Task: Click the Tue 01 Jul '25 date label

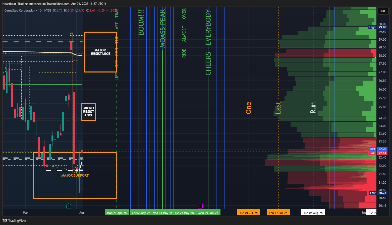Action: (248, 212)
